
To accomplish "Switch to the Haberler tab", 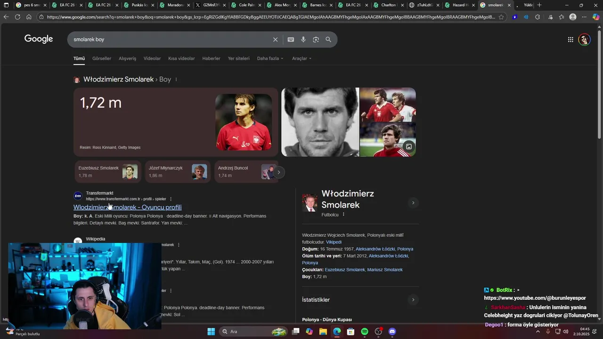I will 211,58.
